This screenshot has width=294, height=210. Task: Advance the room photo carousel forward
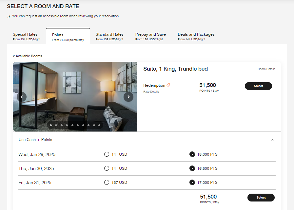pos(128,97)
